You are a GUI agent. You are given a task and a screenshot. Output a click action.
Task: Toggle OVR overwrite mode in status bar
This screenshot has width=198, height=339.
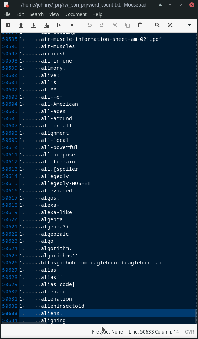tap(189, 332)
